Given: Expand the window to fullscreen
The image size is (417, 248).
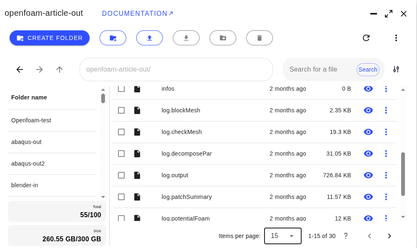Looking at the screenshot, I should pyautogui.click(x=389, y=14).
